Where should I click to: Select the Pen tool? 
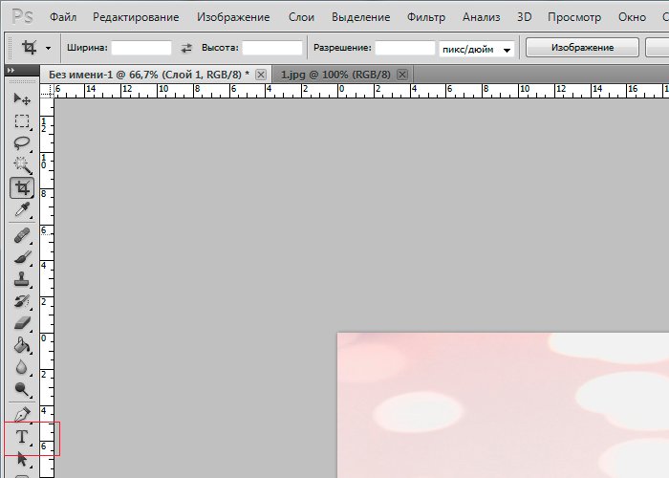click(22, 414)
